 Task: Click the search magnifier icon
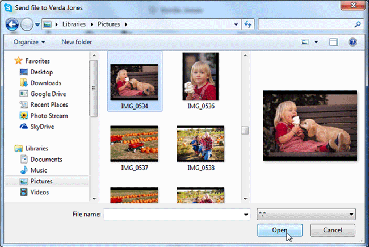(x=358, y=24)
